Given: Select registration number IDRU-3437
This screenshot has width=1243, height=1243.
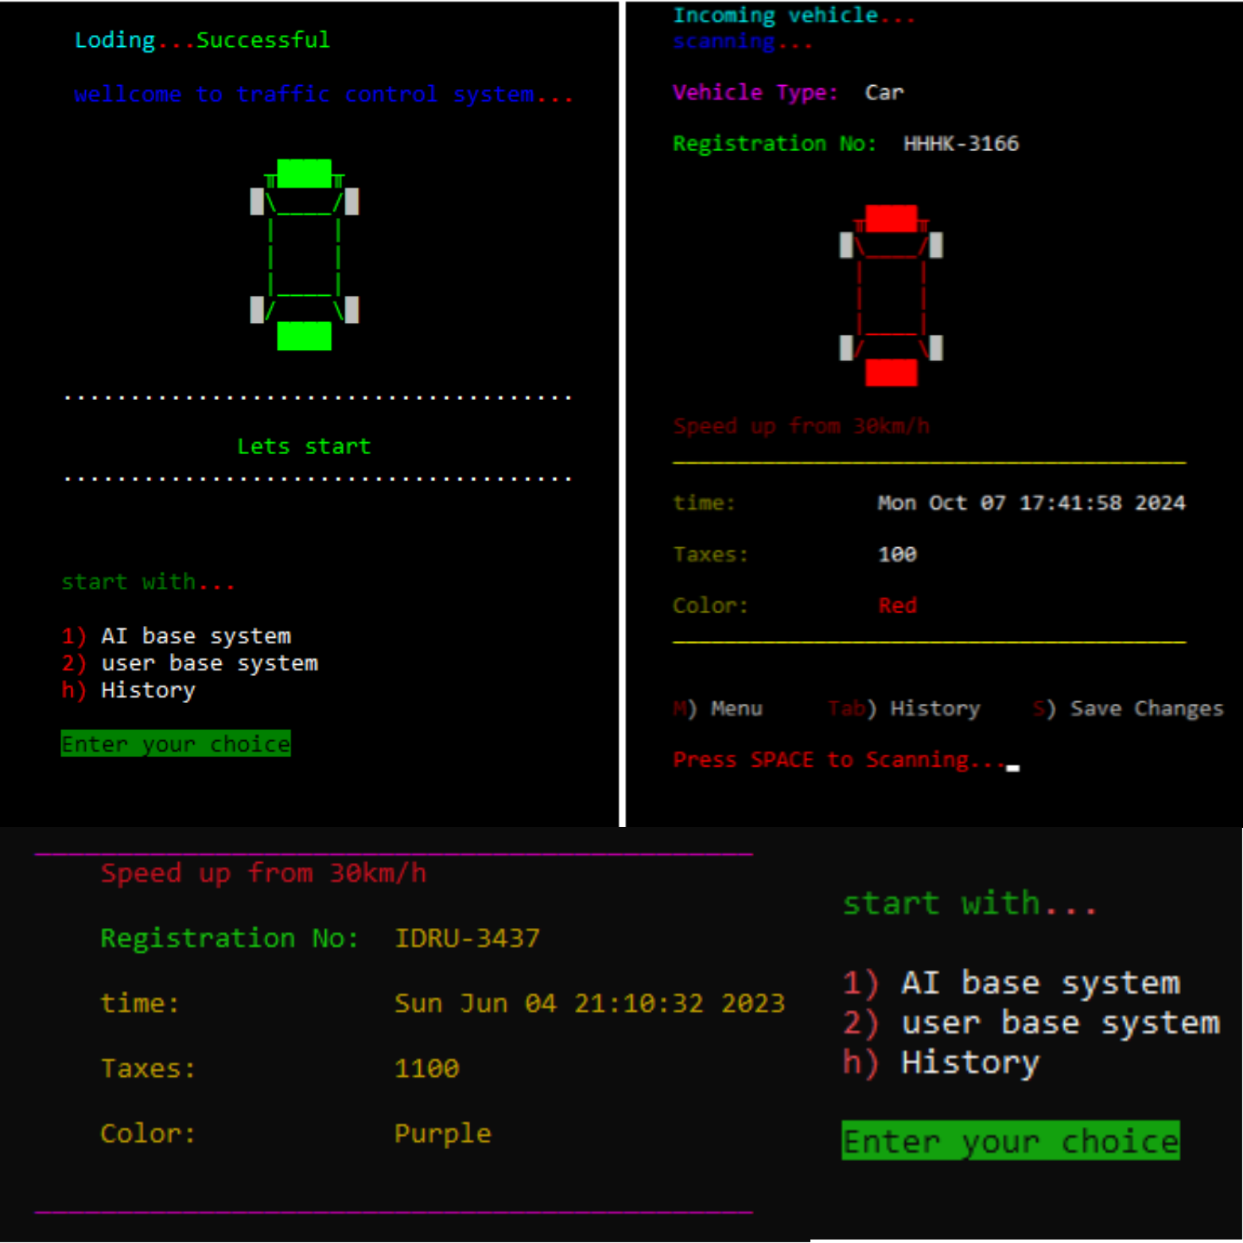Looking at the screenshot, I should click(x=467, y=938).
